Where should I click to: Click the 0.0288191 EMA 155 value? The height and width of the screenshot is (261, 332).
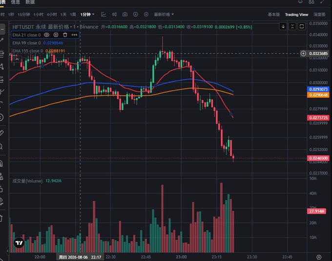coord(55,51)
